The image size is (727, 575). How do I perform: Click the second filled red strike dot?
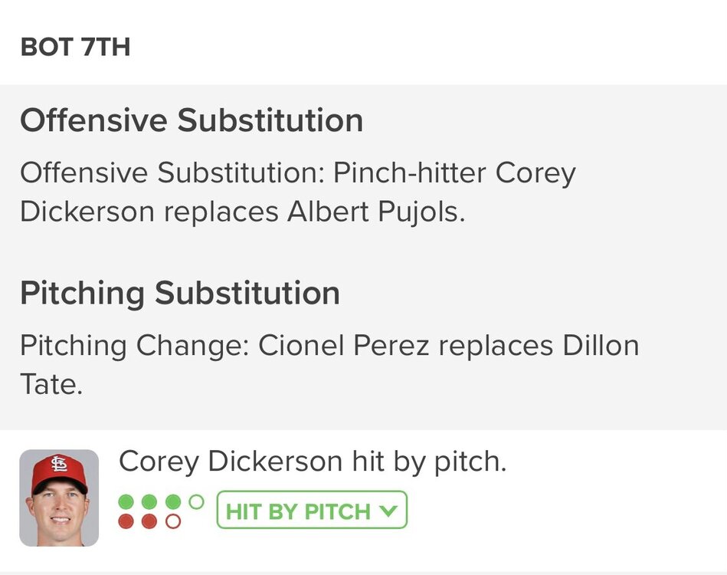click(150, 521)
